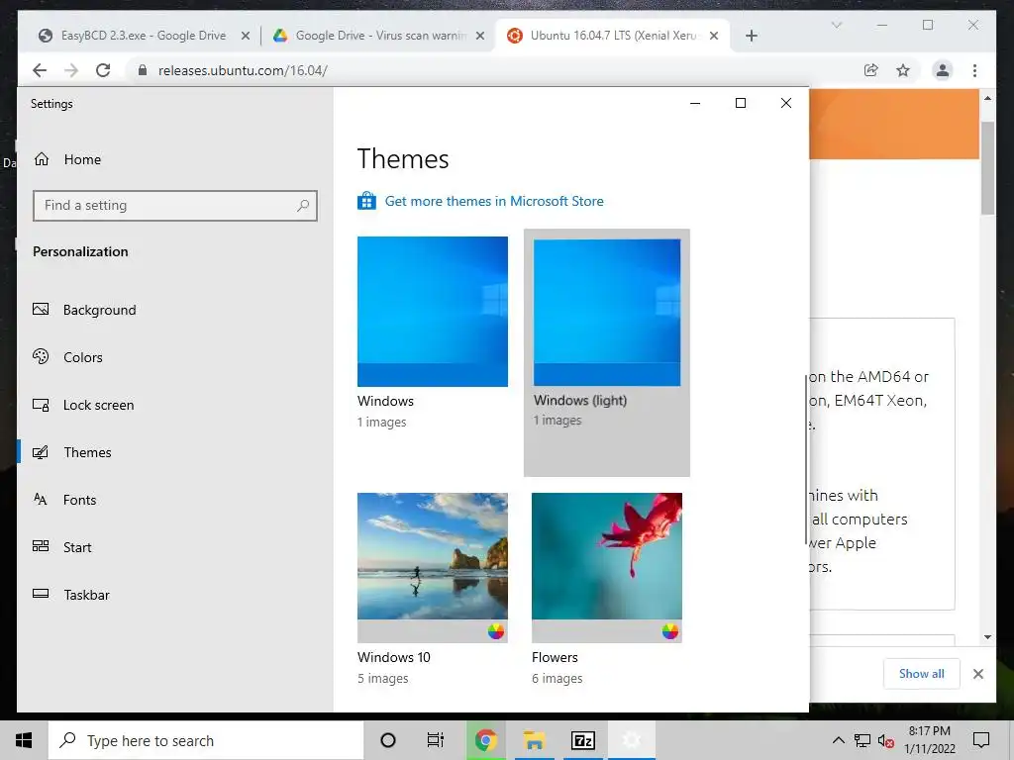1014x760 pixels.
Task: Open File Explorer from taskbar
Action: click(x=534, y=740)
